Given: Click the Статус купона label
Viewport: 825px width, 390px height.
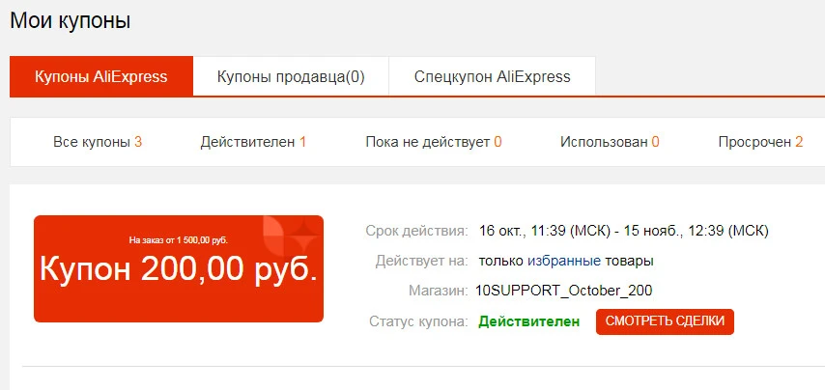Looking at the screenshot, I should pos(418,321).
